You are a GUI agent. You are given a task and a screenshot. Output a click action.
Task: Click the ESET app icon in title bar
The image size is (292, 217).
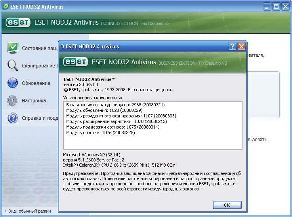pos(6,7)
